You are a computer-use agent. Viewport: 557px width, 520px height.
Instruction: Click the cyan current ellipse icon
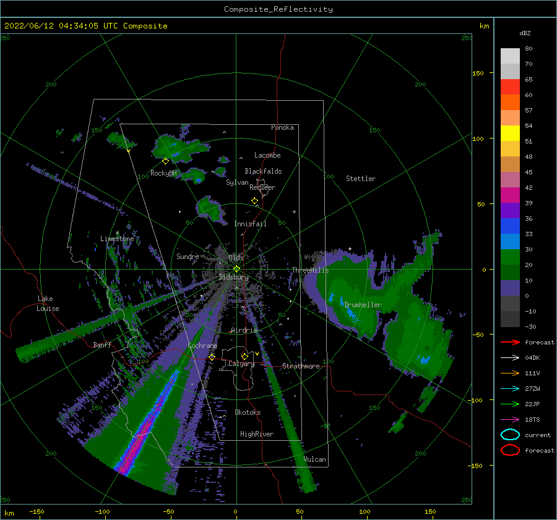[510, 435]
